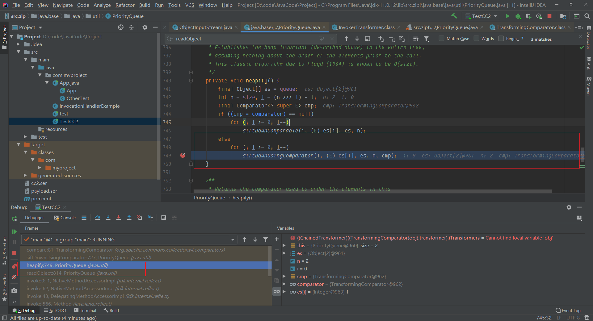
Task: Click the Step Into debugger icon
Action: [x=108, y=218]
